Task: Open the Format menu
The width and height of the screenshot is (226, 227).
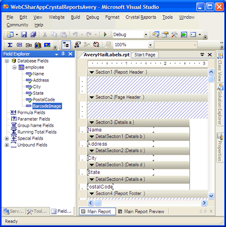Action: tap(112, 17)
